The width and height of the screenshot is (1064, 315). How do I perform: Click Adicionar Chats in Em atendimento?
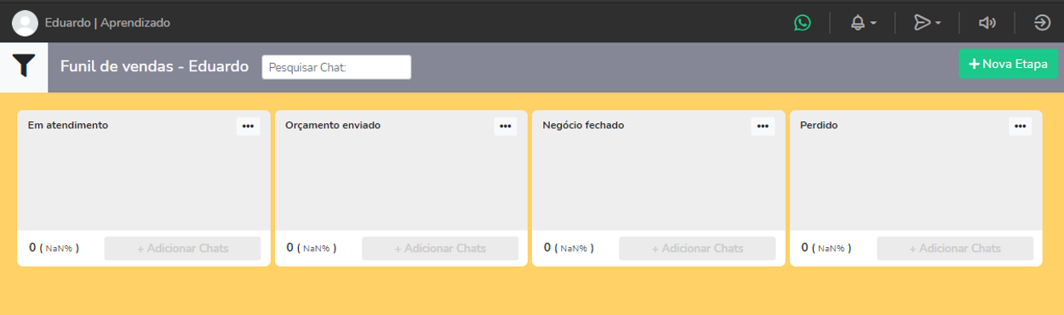183,248
